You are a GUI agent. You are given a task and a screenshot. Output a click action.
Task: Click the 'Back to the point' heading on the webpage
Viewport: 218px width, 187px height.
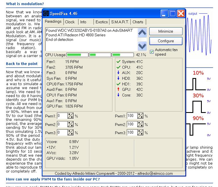pyautogui.click(x=22, y=64)
